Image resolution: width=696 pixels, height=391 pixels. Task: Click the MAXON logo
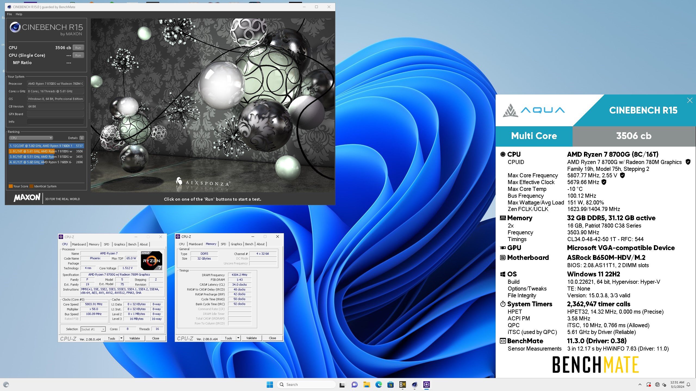point(27,198)
